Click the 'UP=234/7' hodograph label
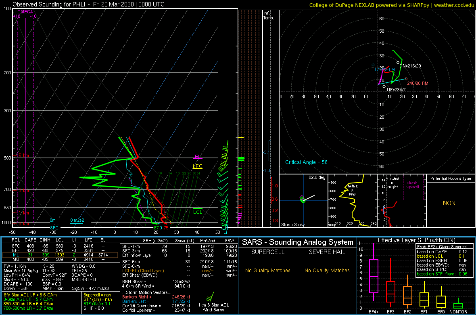 pos(397,90)
